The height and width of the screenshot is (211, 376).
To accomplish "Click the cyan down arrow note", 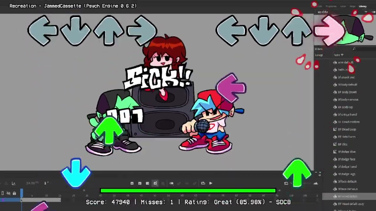I will click(x=76, y=173).
